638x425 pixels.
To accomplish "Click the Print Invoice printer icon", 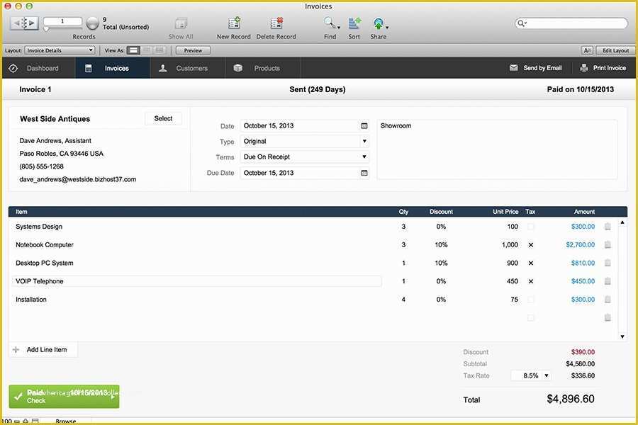I will pos(584,68).
